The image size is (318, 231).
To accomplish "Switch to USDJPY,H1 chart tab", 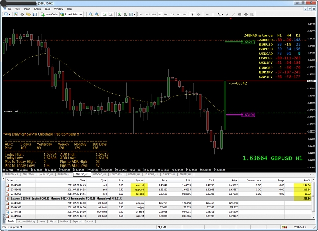I will pos(134,174).
